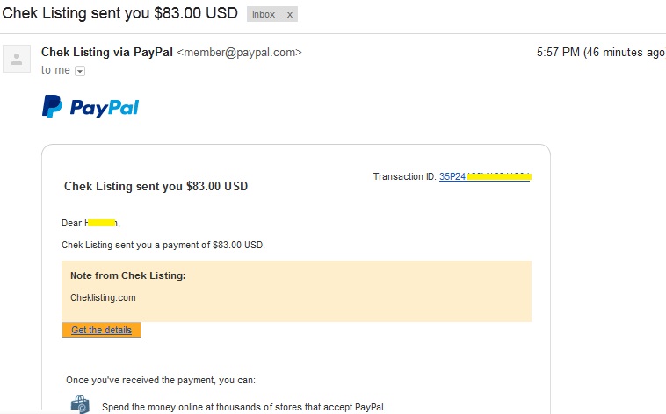The width and height of the screenshot is (666, 414).
Task: Remove the Inbox label with its x
Action: (290, 16)
